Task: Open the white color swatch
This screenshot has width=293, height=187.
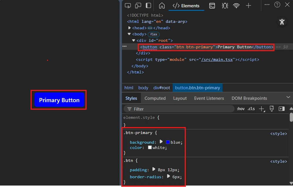Action: click(x=150, y=147)
